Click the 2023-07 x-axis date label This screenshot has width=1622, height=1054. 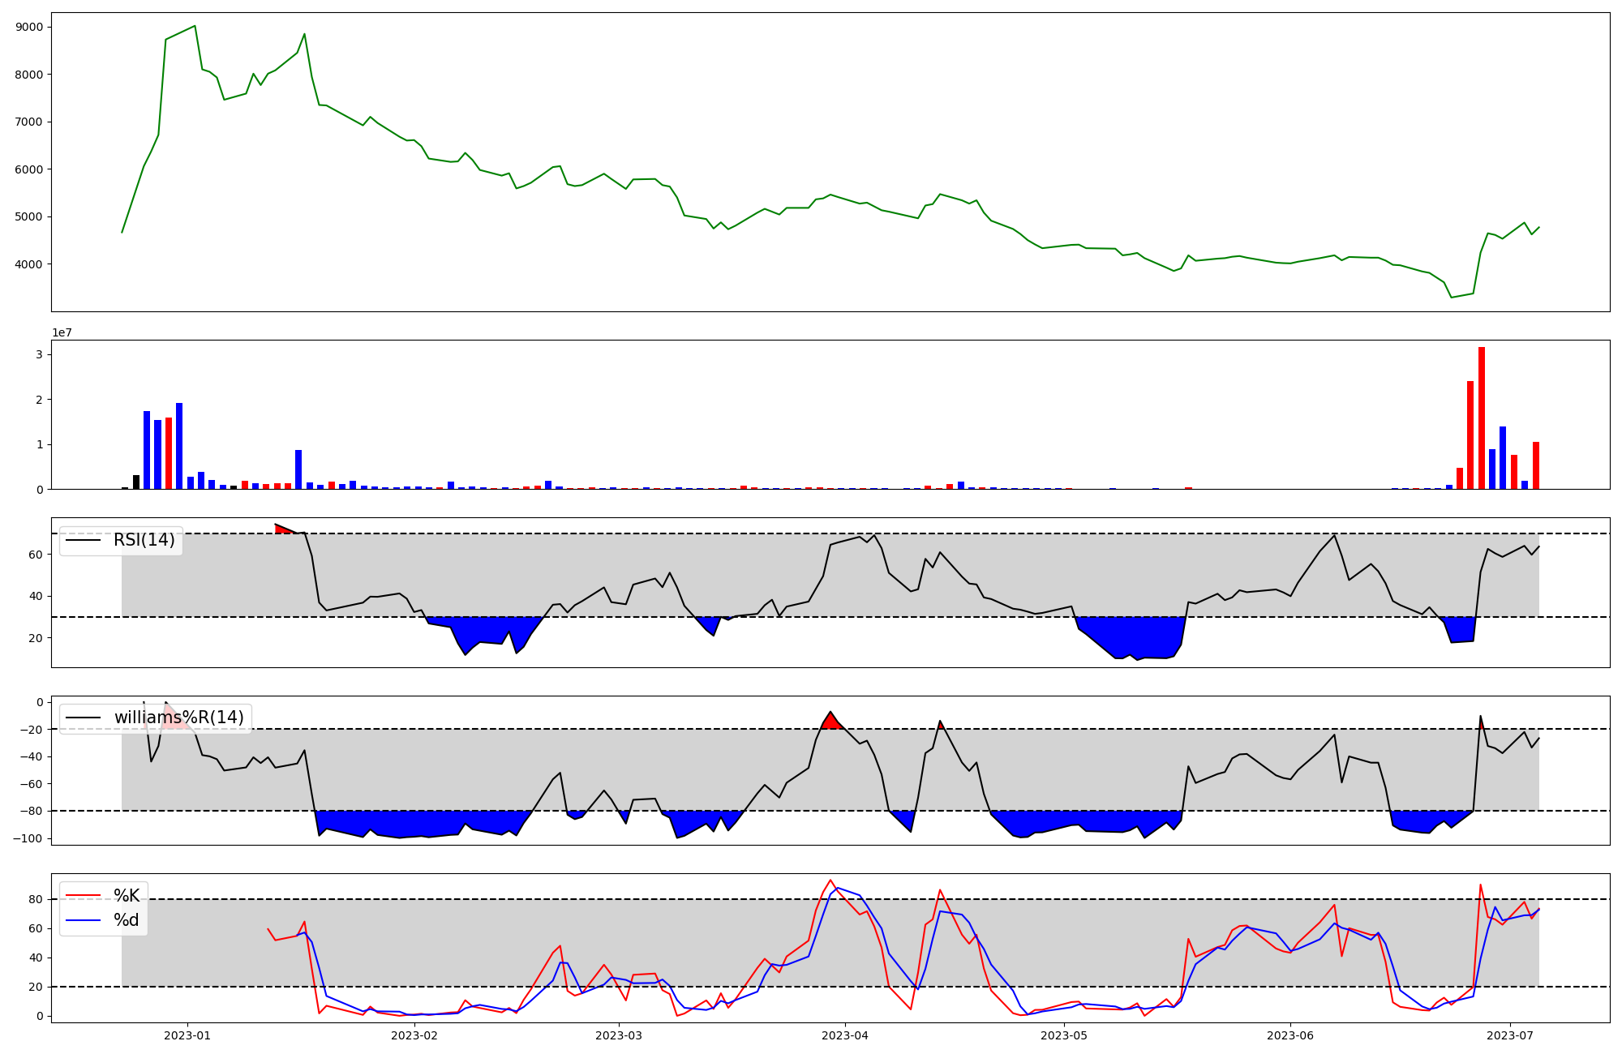pos(1510,1035)
